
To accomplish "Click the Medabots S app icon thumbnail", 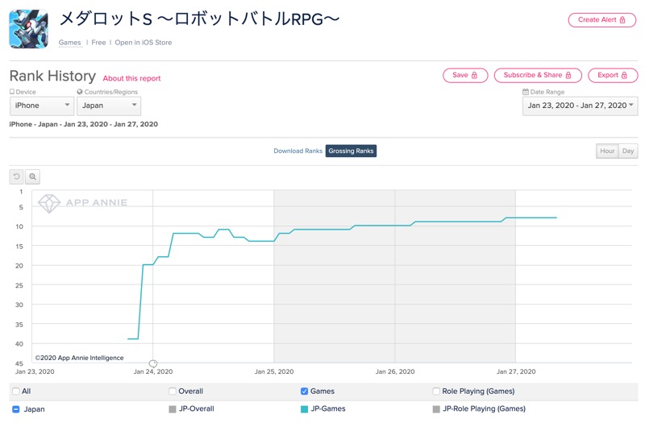I will click(28, 29).
